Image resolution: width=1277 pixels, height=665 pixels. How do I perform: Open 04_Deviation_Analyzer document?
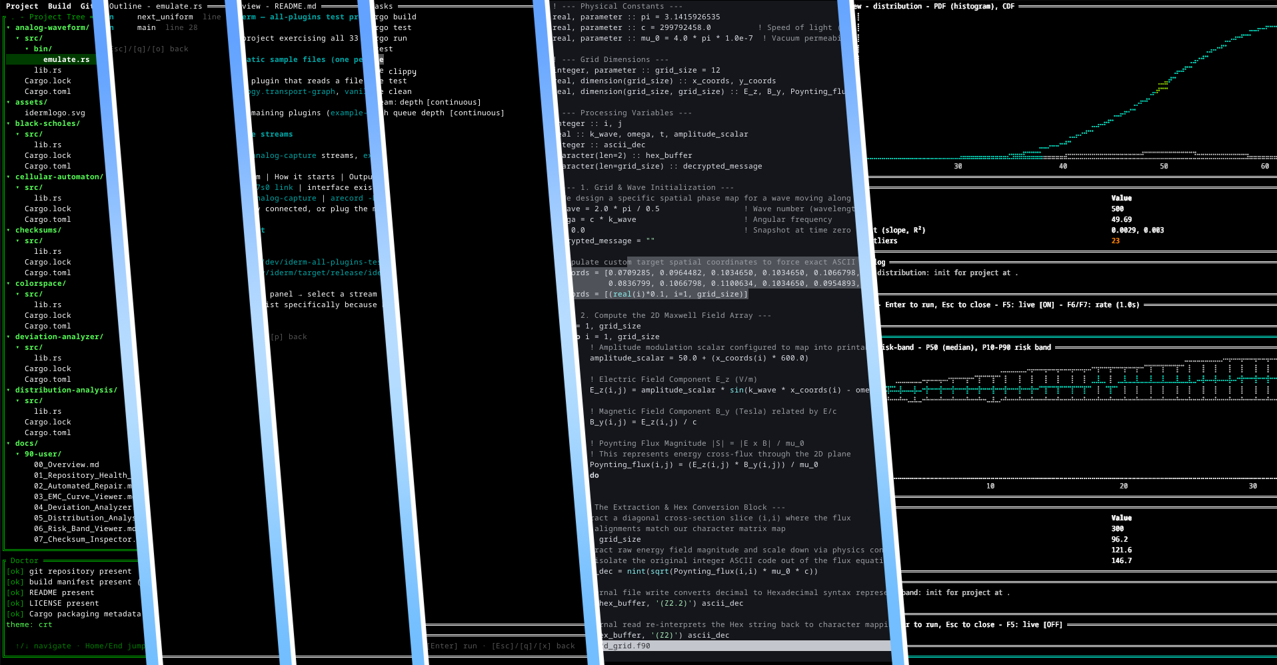[83, 507]
